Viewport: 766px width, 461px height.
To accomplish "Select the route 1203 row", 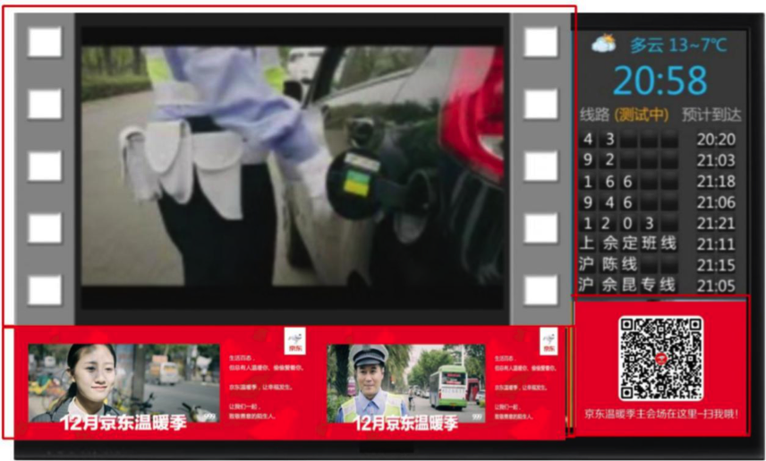I will click(659, 224).
